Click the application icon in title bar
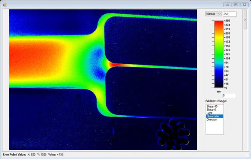This screenshot has height=159, width=251. coord(5,5)
